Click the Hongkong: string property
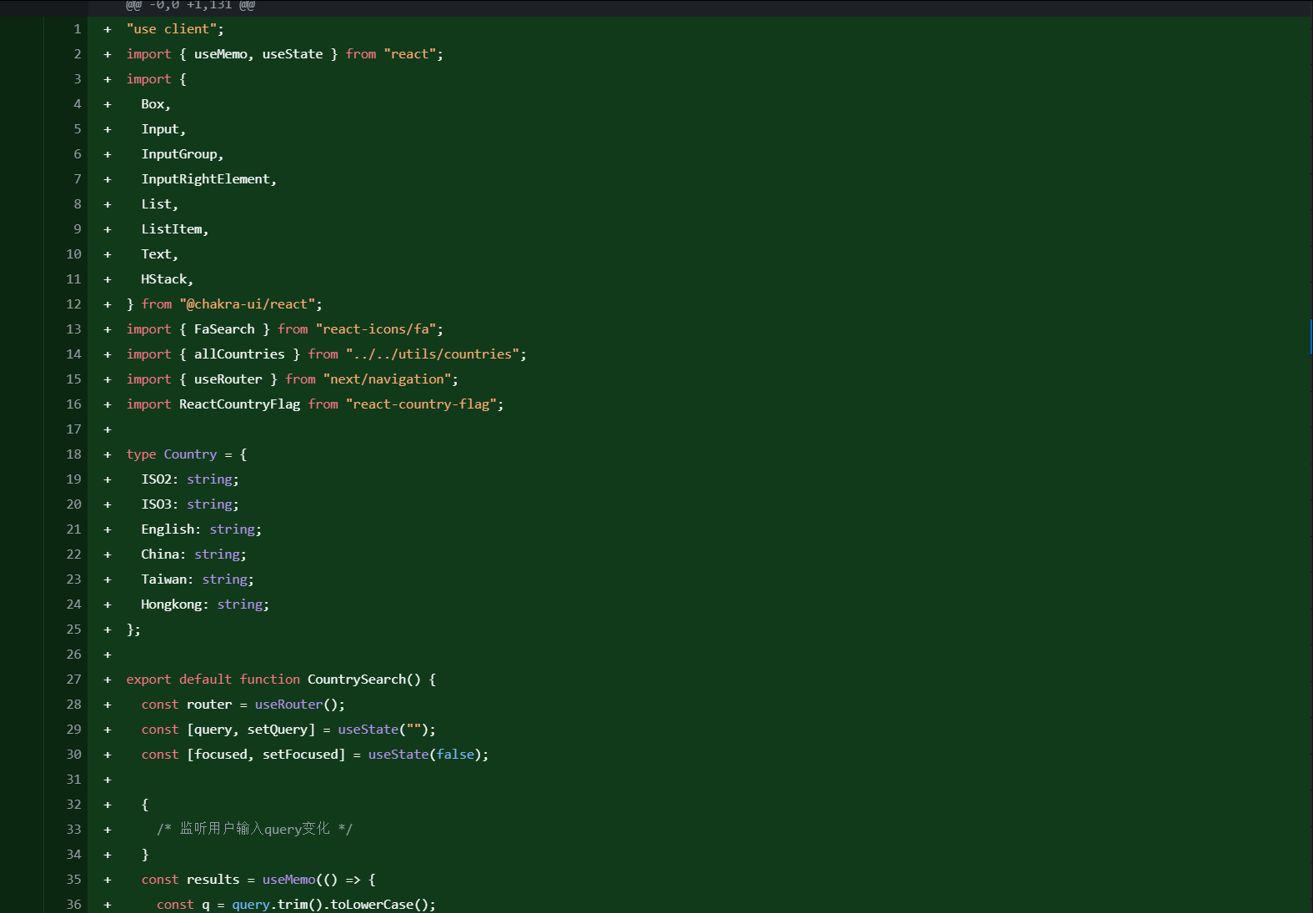This screenshot has height=913, width=1313. 205,604
